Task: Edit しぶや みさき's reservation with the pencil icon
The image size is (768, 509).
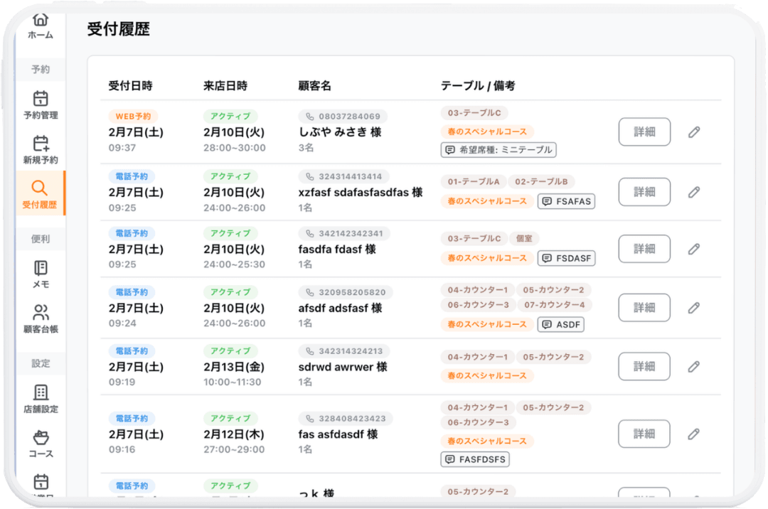Action: (693, 132)
